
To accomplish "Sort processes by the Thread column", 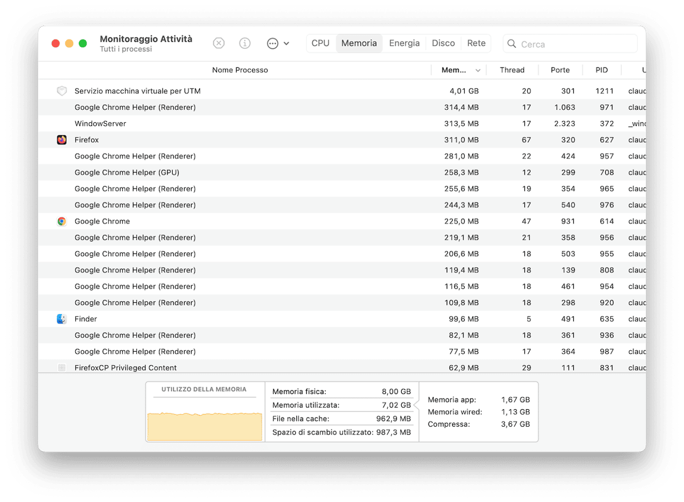I will pyautogui.click(x=512, y=70).
